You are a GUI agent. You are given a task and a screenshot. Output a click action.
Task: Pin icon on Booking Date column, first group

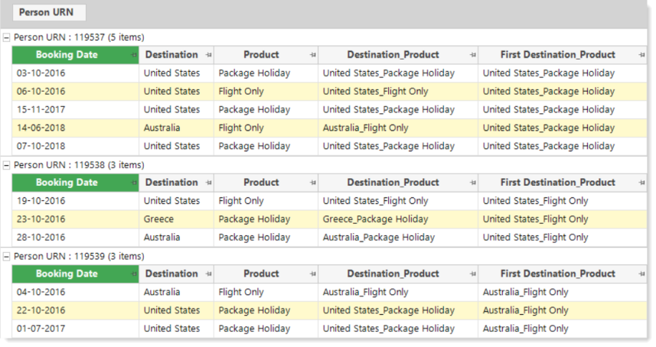[133, 55]
